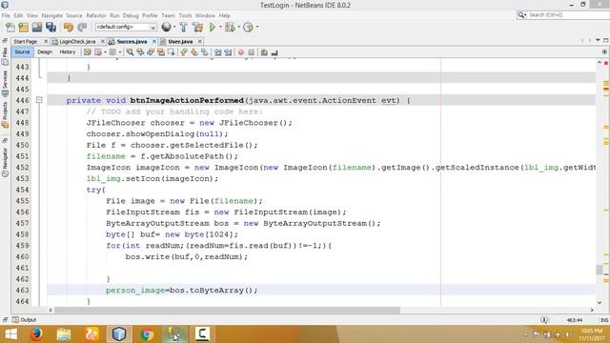Open the Files side panel

tap(5, 56)
